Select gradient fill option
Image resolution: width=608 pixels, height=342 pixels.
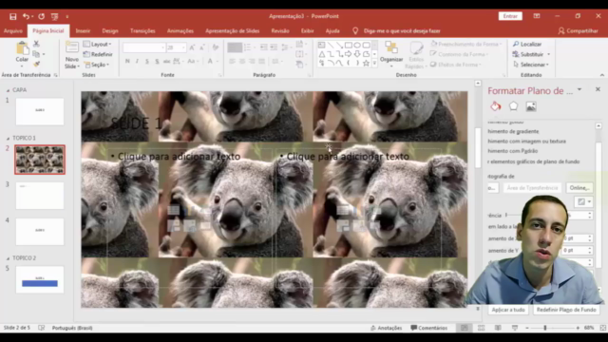[x=513, y=131]
